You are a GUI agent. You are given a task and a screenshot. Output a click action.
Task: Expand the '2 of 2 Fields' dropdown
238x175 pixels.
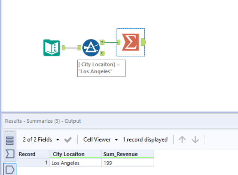coord(41,139)
